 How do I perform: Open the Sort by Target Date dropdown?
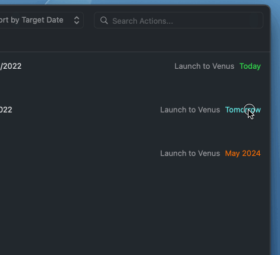point(40,20)
